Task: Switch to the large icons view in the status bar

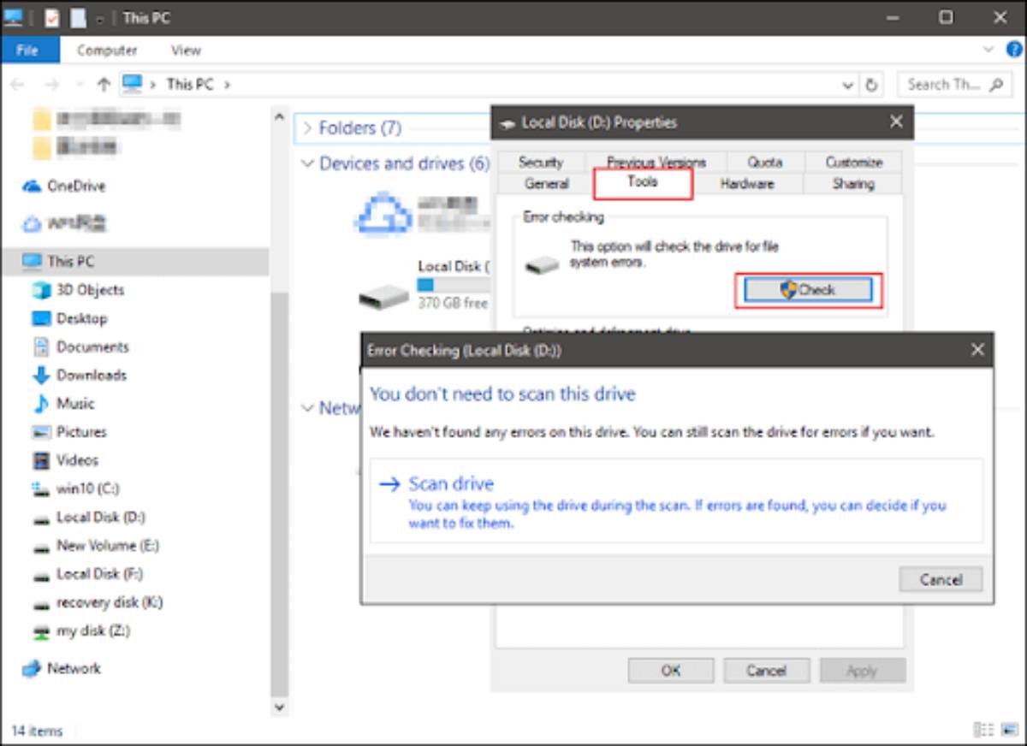Action: [1011, 730]
